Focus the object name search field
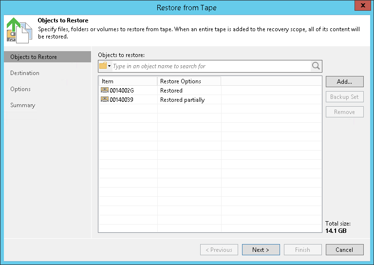 coord(211,66)
